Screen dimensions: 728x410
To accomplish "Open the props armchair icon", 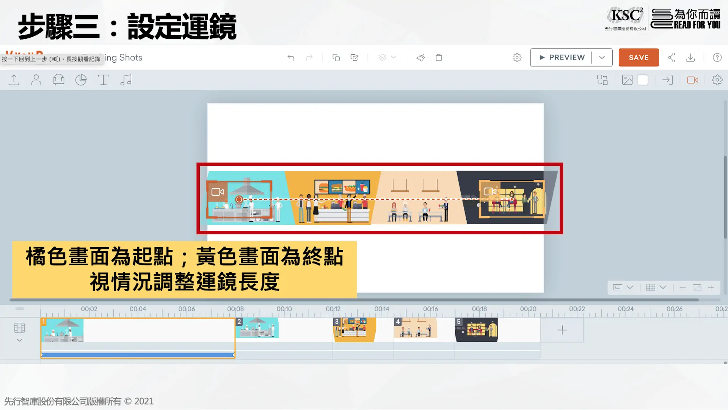I will pyautogui.click(x=58, y=80).
